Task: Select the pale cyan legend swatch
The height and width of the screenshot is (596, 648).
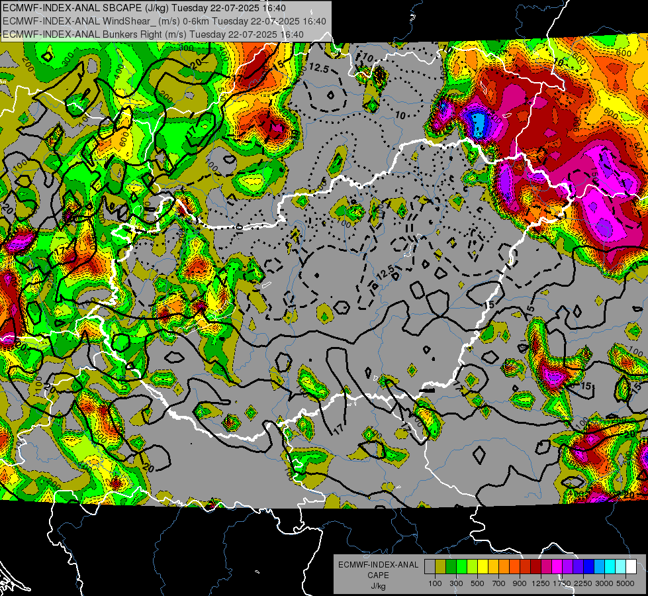Action: (x=621, y=567)
